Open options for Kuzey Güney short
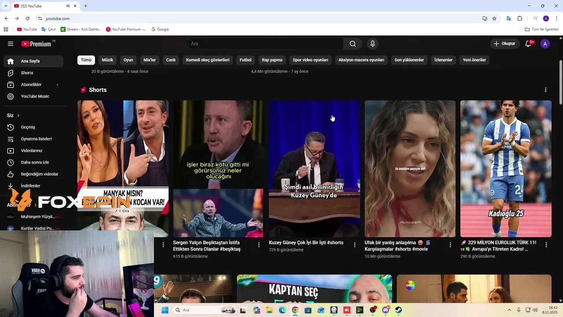This screenshot has height=317, width=563. [355, 245]
